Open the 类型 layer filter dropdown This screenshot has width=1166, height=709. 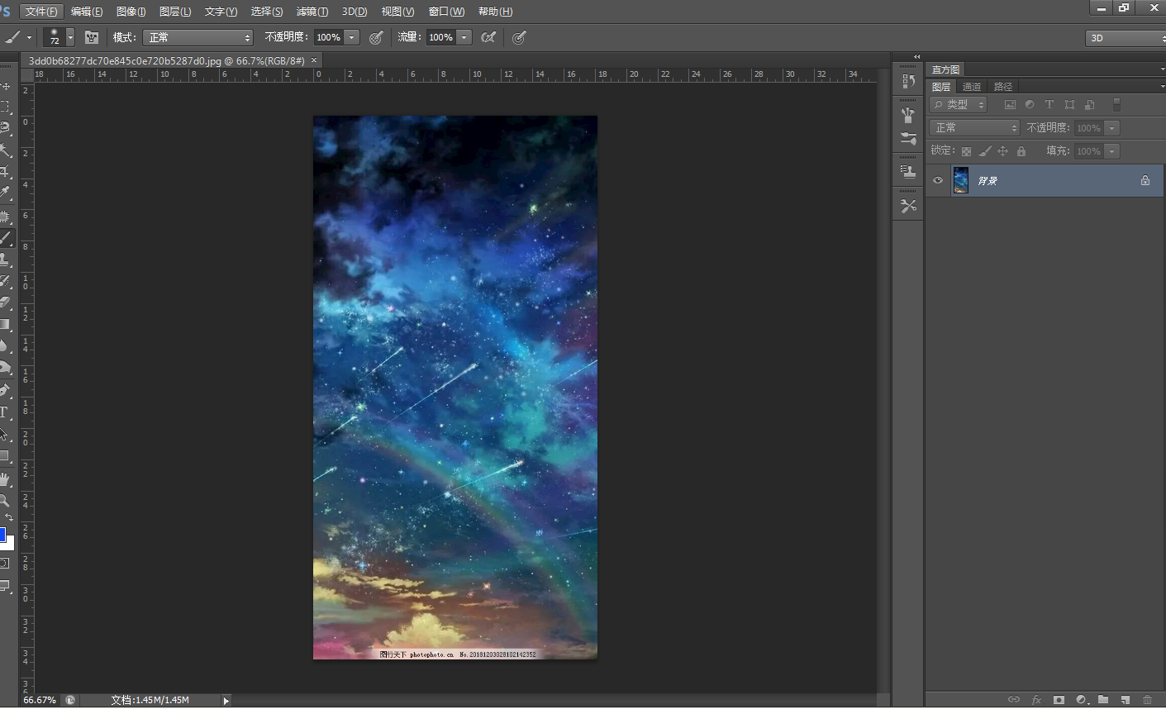(x=959, y=105)
